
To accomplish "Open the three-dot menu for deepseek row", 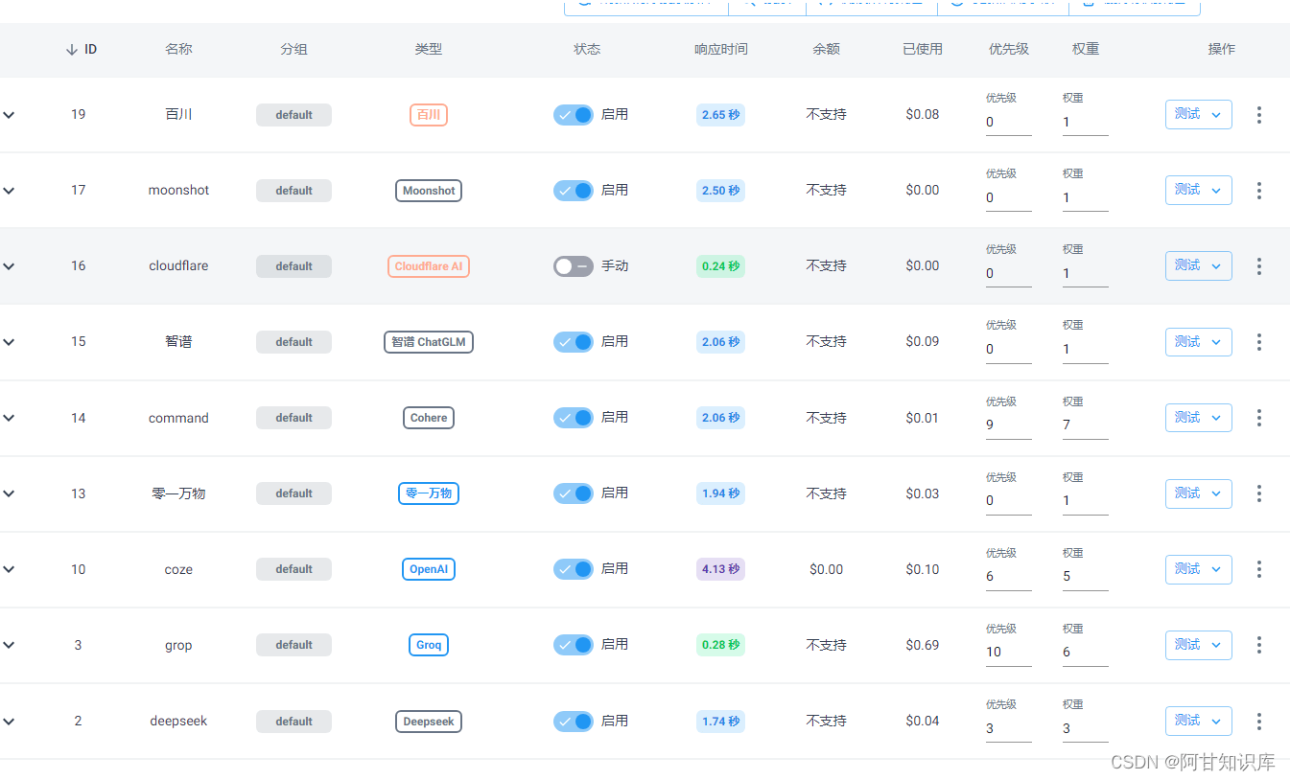I will 1258,722.
